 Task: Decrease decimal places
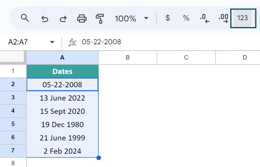coord(205,18)
